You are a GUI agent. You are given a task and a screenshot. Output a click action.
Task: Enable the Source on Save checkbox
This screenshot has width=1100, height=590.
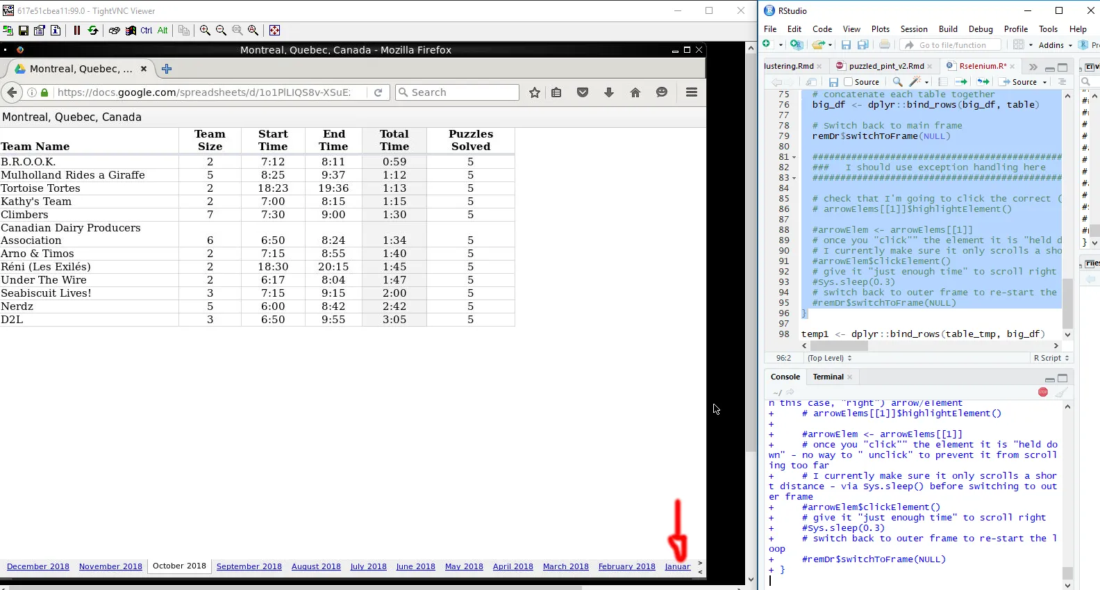pos(848,82)
